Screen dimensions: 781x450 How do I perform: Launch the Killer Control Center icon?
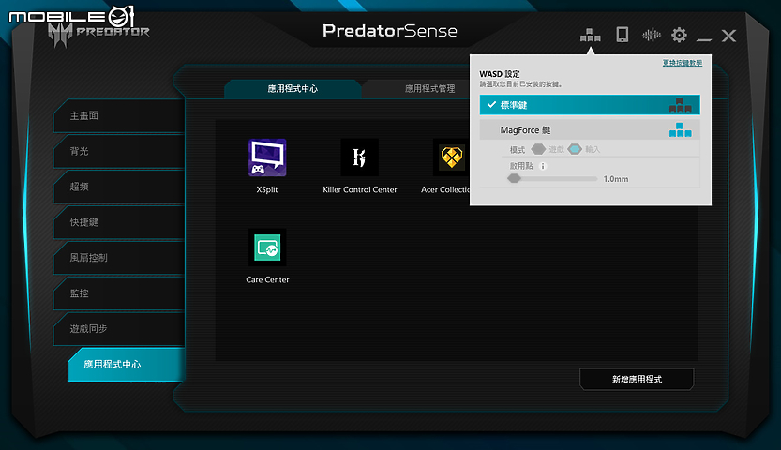[360, 157]
